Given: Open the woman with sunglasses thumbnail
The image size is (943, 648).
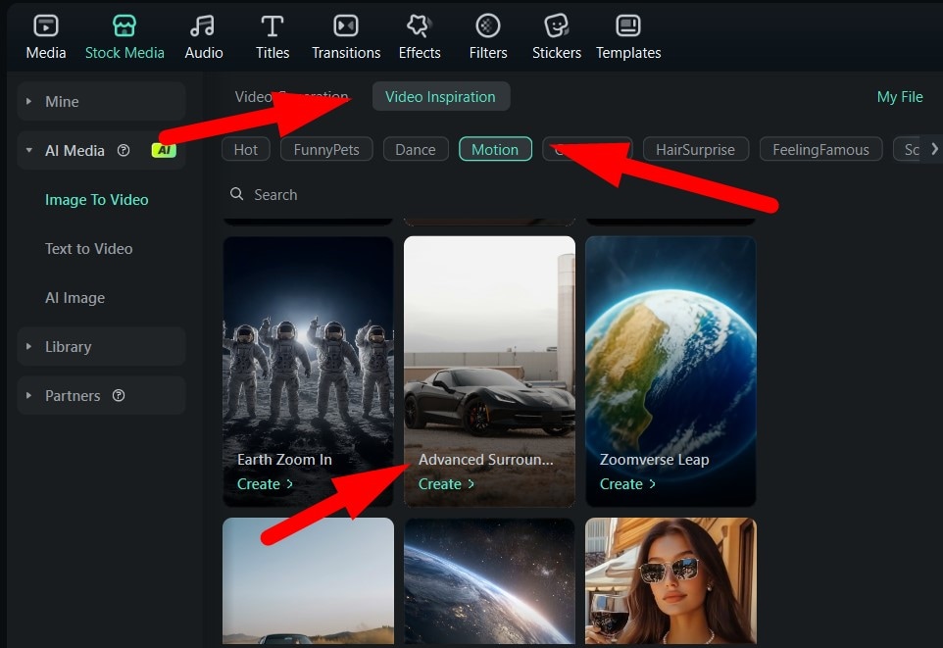Looking at the screenshot, I should point(670,580).
